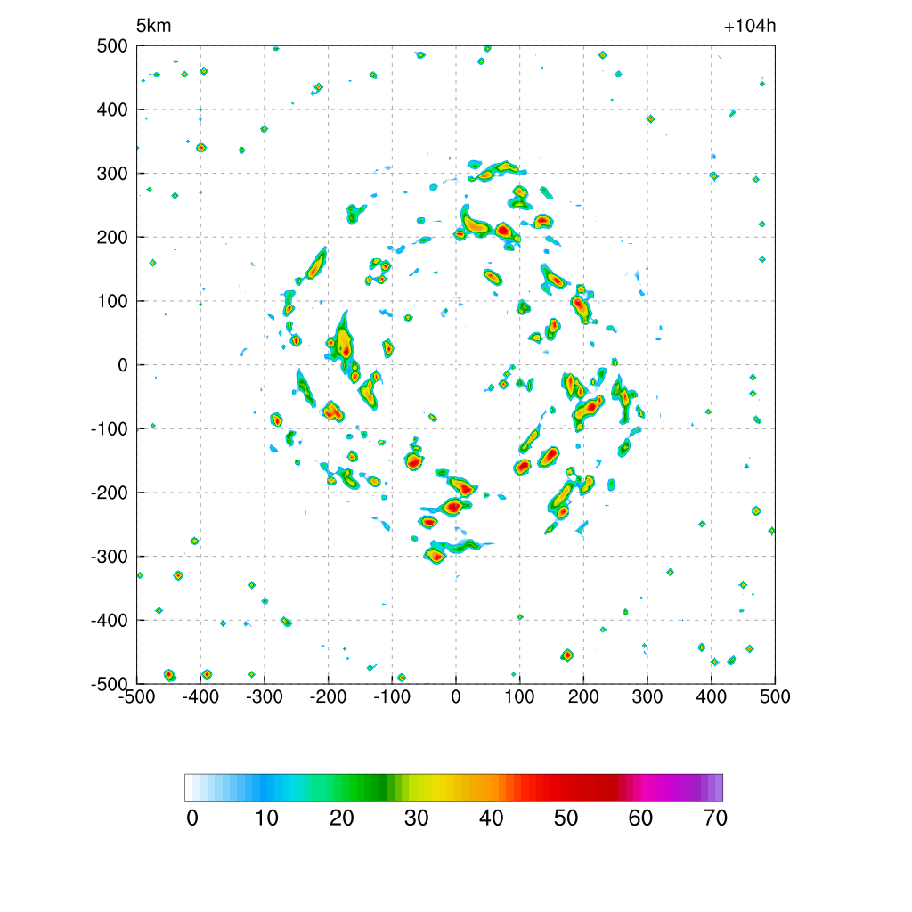Click the '5km' title label
The image size is (912, 912).
153,26
